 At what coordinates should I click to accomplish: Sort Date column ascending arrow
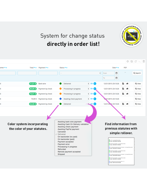[118, 68]
